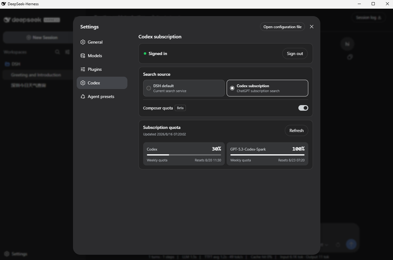This screenshot has width=393, height=260.
Task: Click the 'Current search service' description
Action: click(170, 91)
